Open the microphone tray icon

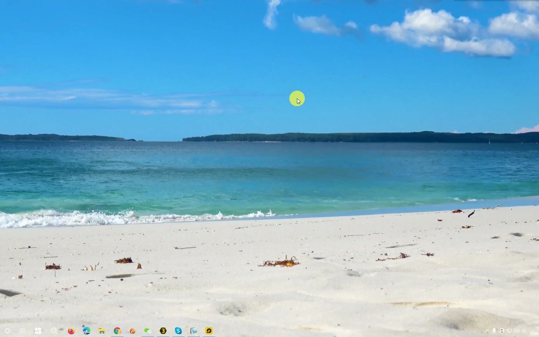[x=494, y=331]
